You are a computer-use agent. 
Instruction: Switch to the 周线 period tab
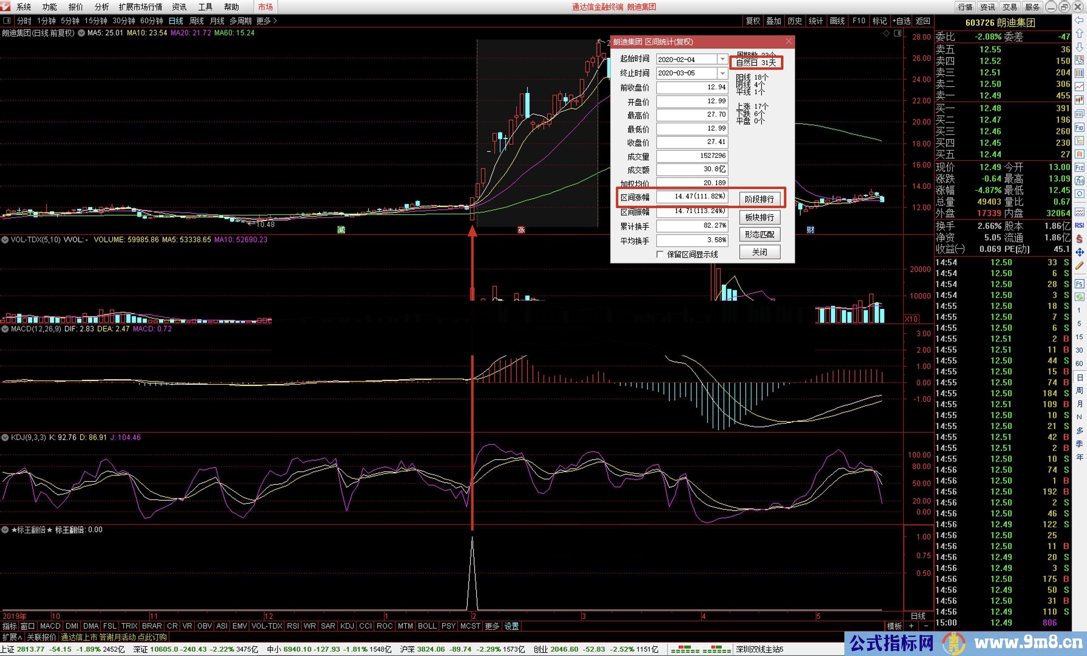(x=196, y=21)
